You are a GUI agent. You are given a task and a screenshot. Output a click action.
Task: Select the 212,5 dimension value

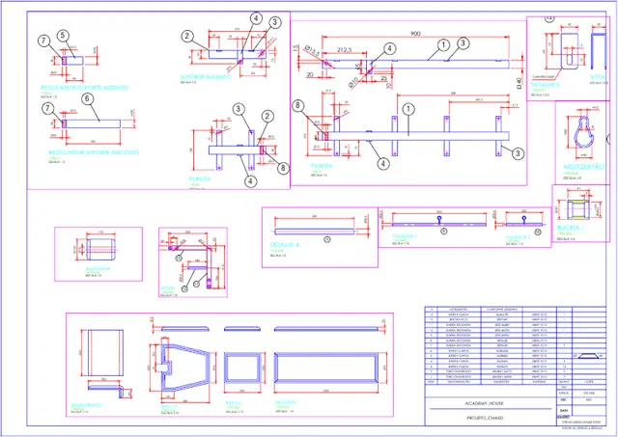pyautogui.click(x=345, y=49)
